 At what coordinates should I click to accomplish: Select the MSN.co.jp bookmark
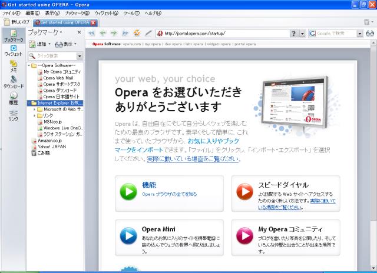point(52,122)
